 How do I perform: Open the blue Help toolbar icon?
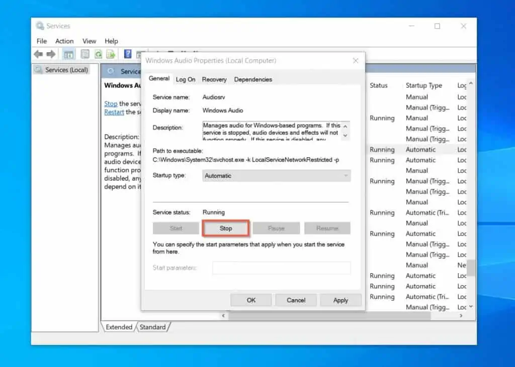coord(128,54)
